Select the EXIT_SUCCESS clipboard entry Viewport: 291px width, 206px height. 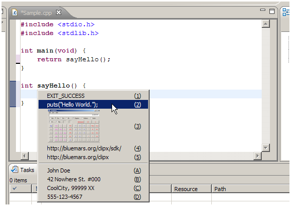click(x=93, y=96)
